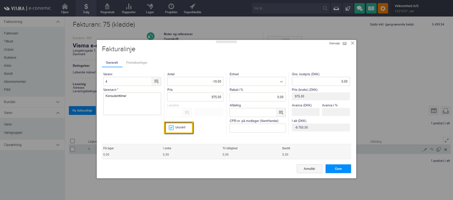
Task: Open the Enhed dropdown
Action: click(x=257, y=81)
